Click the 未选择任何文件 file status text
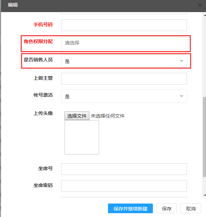Image resolution: width=206 pixels, height=217 pixels. point(108,116)
